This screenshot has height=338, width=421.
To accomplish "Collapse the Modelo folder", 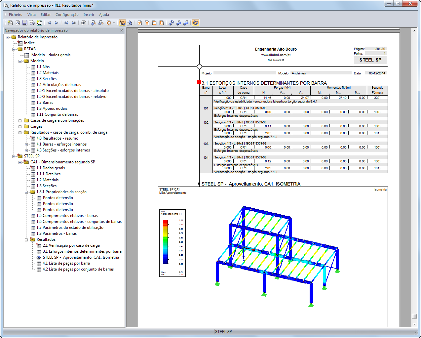I will [x=20, y=61].
